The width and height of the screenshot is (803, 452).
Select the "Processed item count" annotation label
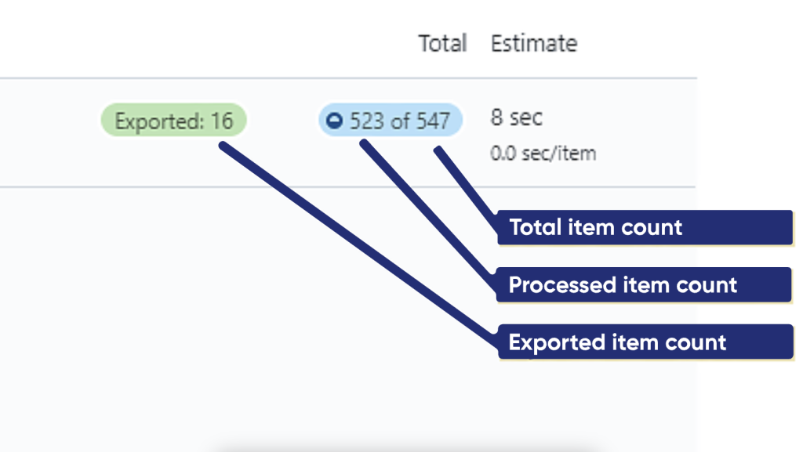pos(645,285)
